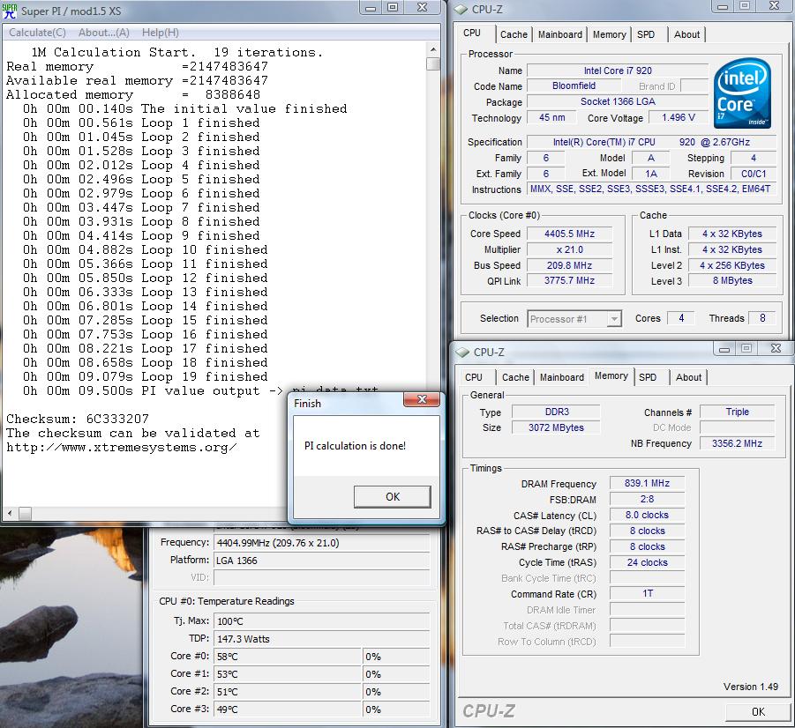Click the Bloomfield code name field
Image resolution: width=795 pixels, height=728 pixels.
[574, 85]
